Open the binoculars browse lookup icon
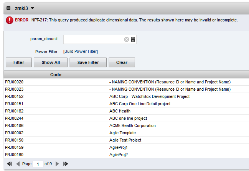 pyautogui.click(x=133, y=39)
